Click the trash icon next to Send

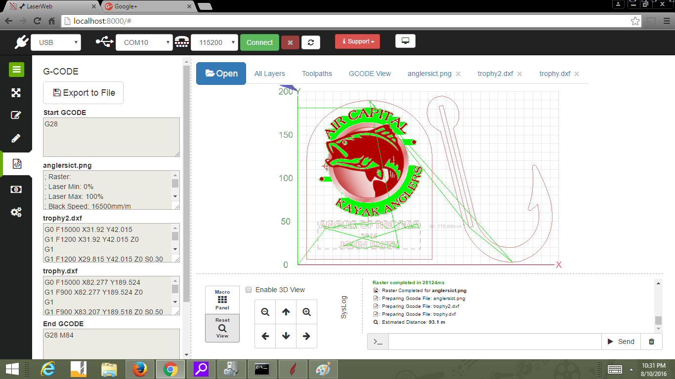click(x=651, y=341)
